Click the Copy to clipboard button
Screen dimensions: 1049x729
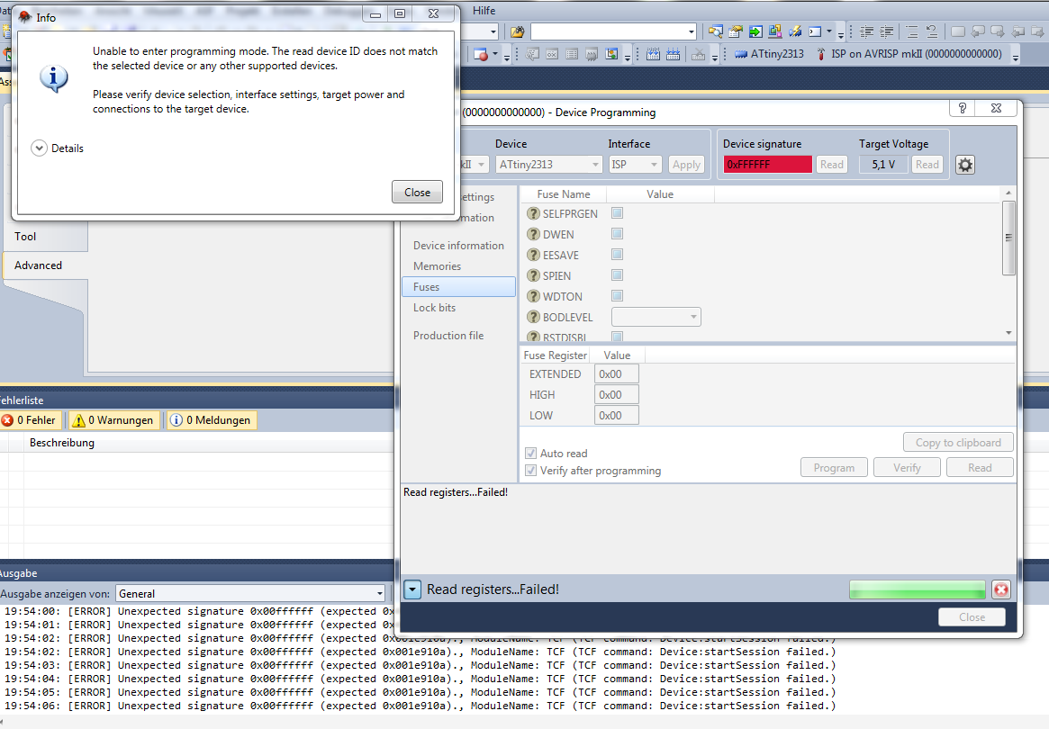(x=958, y=442)
